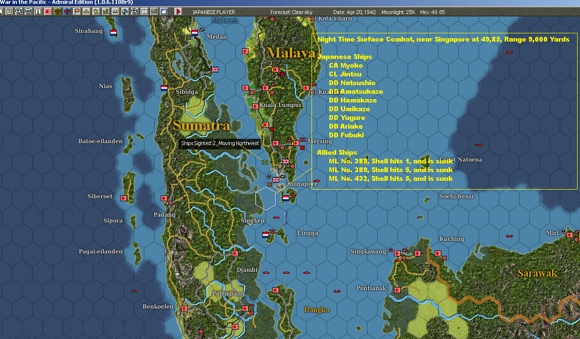Click the Medan city label
Image resolution: width=580 pixels, height=339 pixels.
(216, 37)
